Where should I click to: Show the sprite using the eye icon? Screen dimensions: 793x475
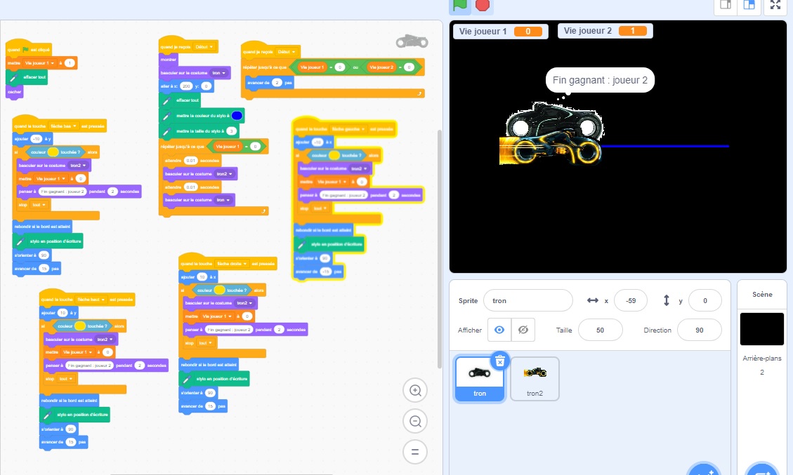click(x=499, y=330)
